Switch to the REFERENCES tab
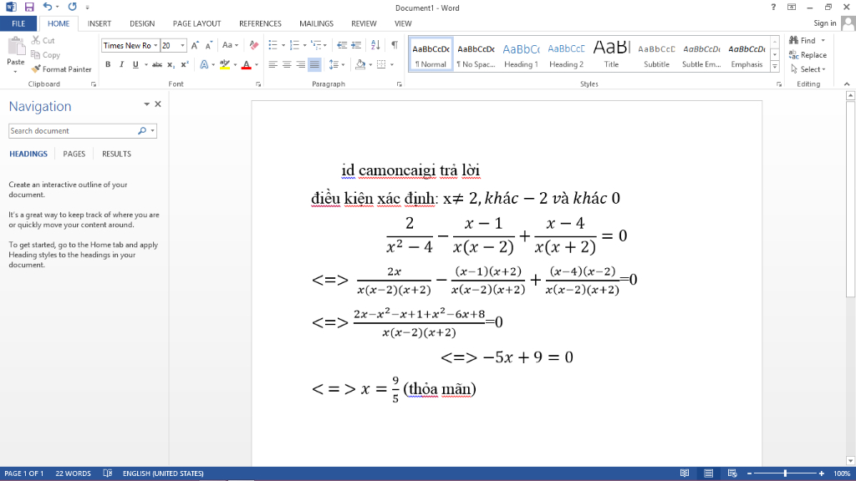 point(260,23)
